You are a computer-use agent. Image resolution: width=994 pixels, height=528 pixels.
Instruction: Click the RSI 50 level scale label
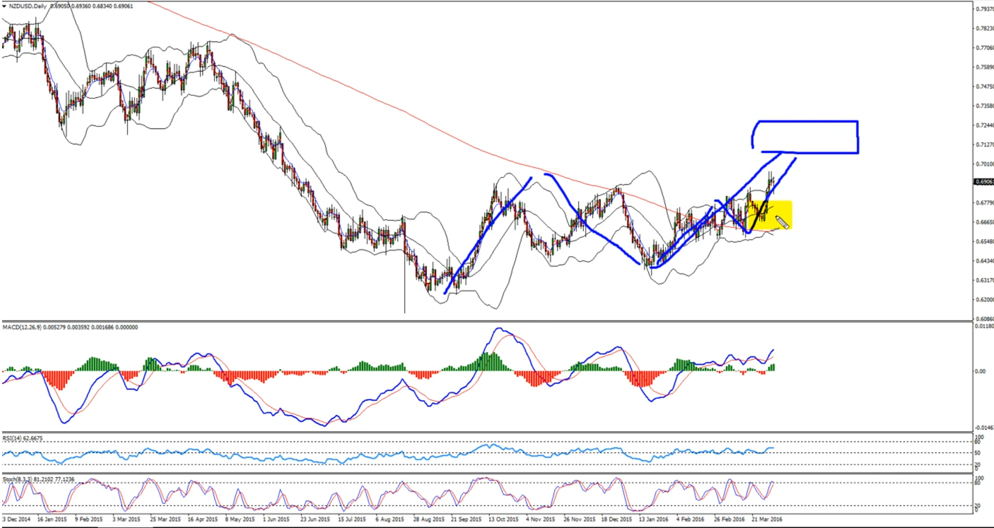click(x=977, y=453)
